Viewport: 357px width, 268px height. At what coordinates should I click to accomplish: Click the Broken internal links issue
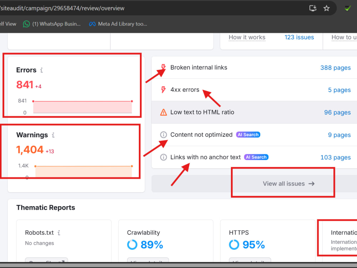click(199, 68)
